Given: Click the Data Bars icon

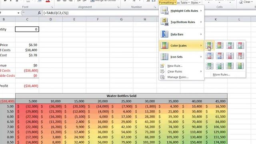Looking at the screenshot, I should [x=164, y=34].
